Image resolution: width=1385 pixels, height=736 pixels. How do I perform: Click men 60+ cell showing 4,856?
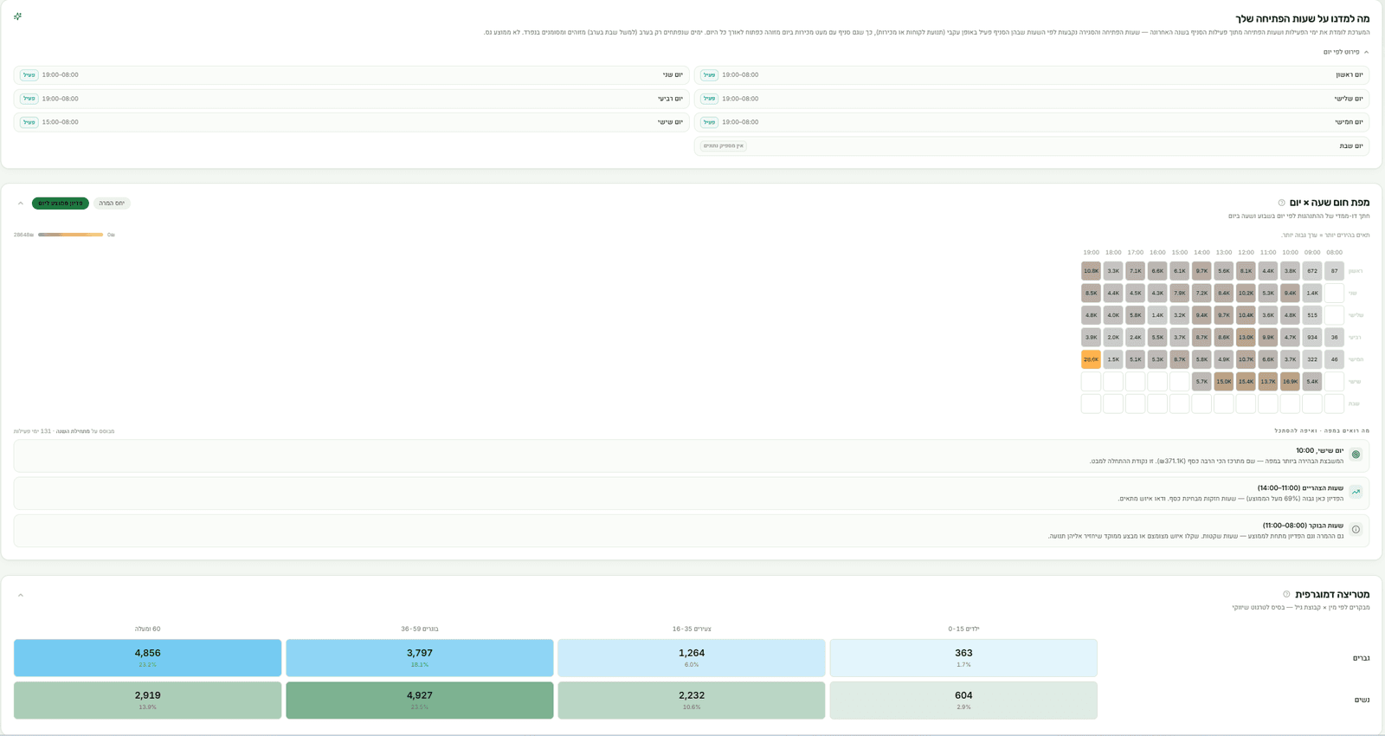pos(147,658)
